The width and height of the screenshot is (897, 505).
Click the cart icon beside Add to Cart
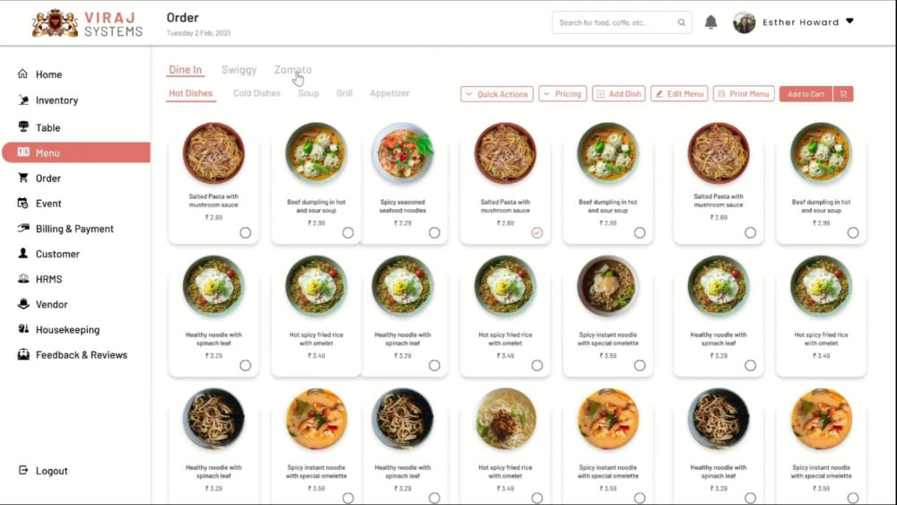(843, 94)
